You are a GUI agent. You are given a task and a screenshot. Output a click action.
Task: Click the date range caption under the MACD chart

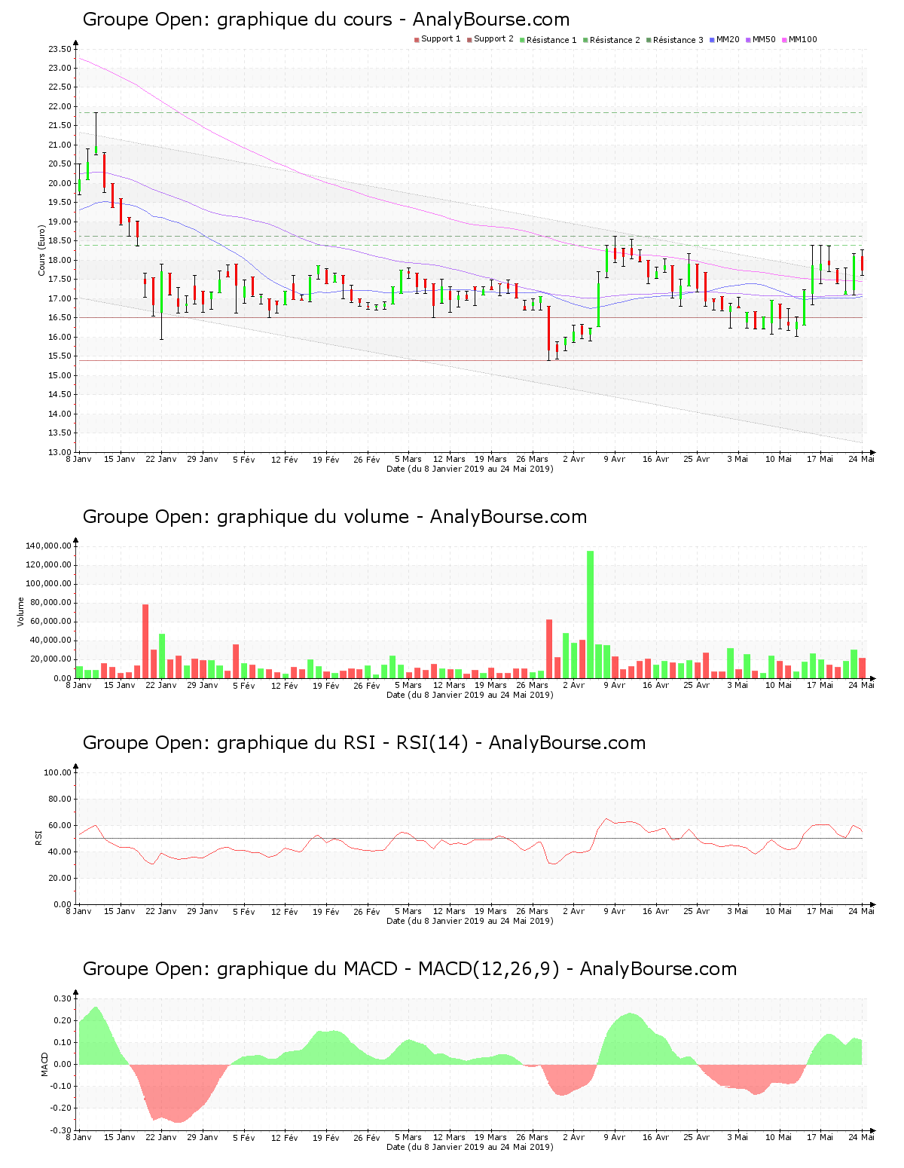coord(470,1147)
